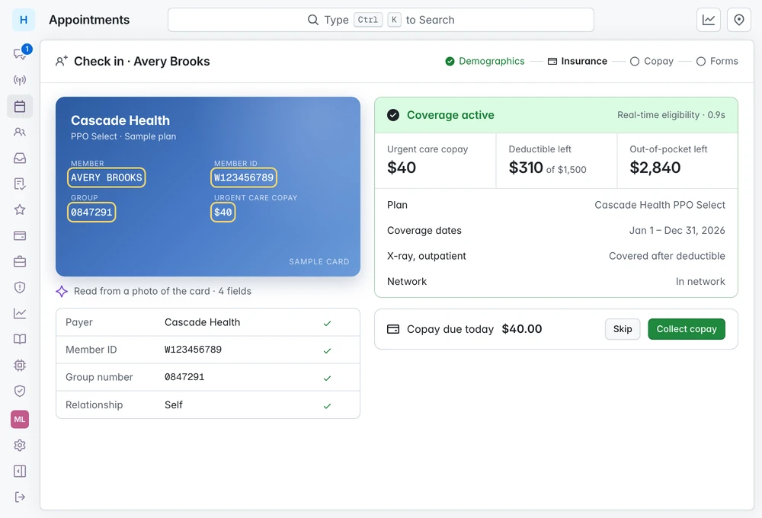The image size is (762, 518).
Task: Click 0847291 value in Group number row
Action: point(184,377)
